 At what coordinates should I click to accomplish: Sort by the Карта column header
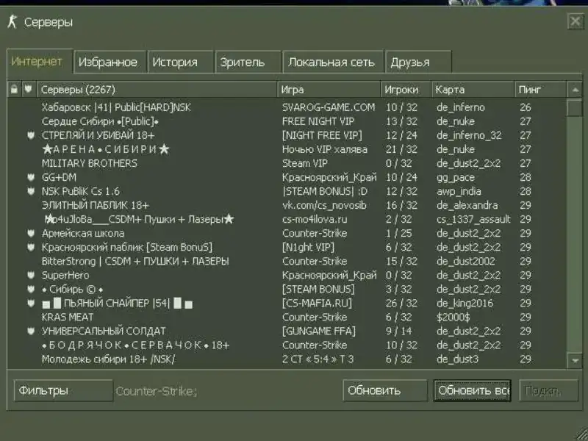click(x=473, y=90)
